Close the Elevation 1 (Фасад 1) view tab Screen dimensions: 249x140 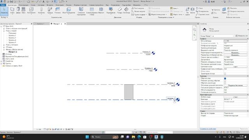click(65, 24)
